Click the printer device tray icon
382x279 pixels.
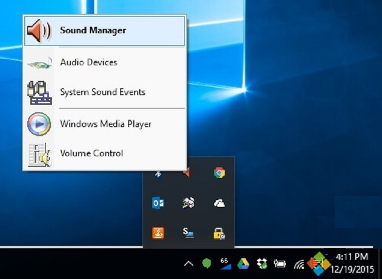[x=188, y=203]
